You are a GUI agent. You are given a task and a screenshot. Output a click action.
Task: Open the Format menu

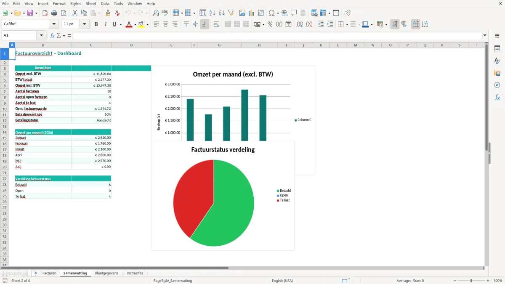click(x=59, y=3)
